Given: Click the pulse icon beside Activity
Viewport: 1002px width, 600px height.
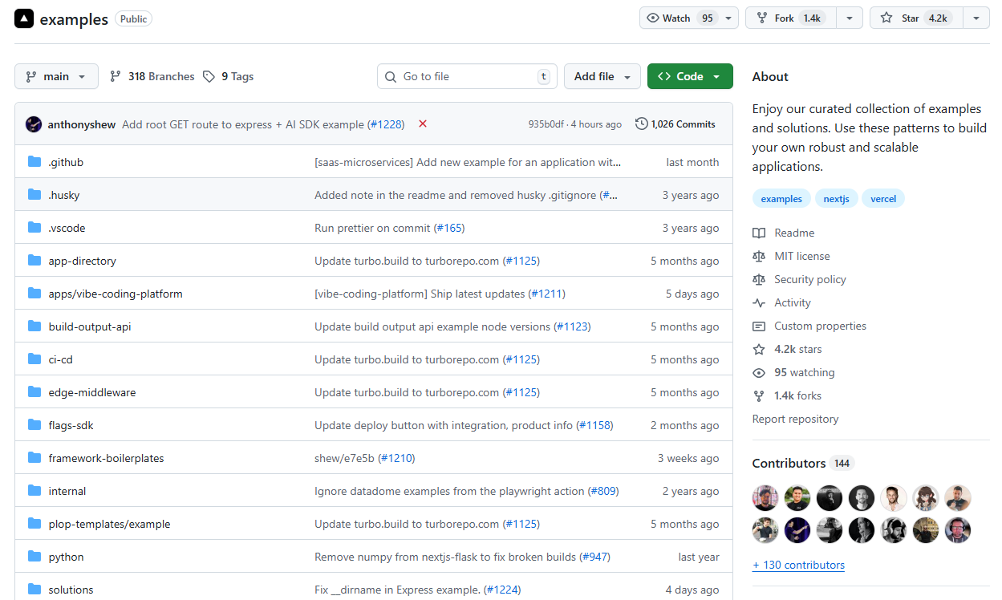Looking at the screenshot, I should pos(759,302).
